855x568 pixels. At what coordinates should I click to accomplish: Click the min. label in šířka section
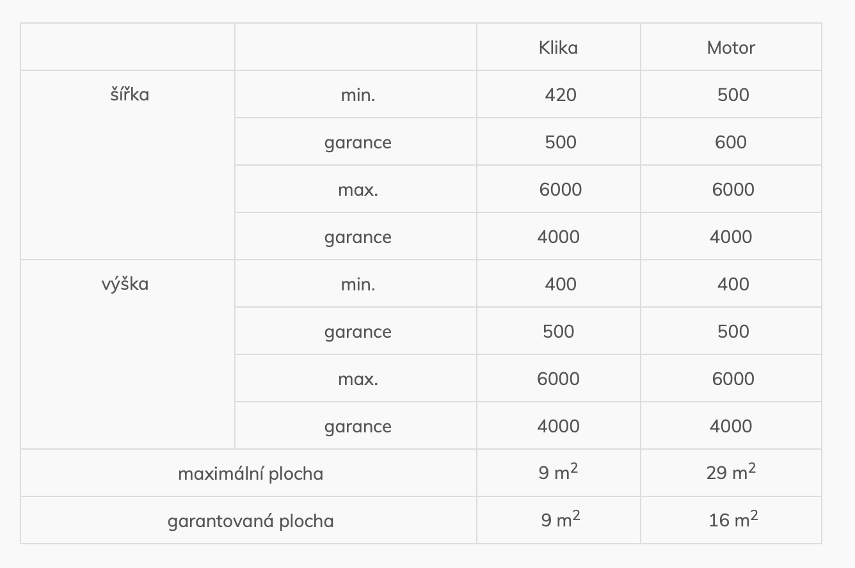pos(358,95)
